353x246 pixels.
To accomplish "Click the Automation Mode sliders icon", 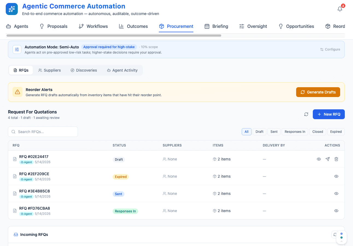I will pyautogui.click(x=17, y=49).
